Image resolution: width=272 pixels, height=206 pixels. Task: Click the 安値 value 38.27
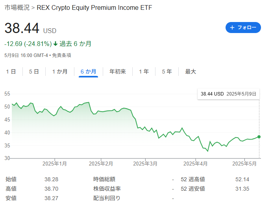51,198
